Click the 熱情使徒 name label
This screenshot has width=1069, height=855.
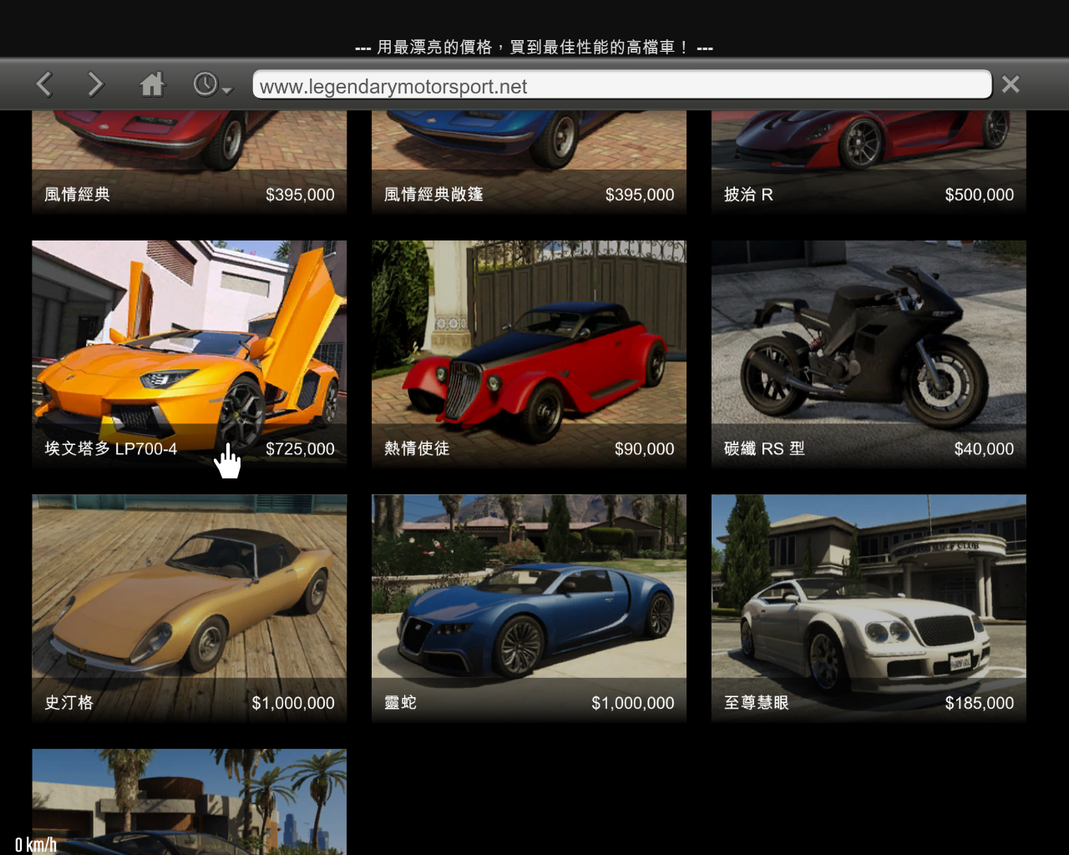417,448
